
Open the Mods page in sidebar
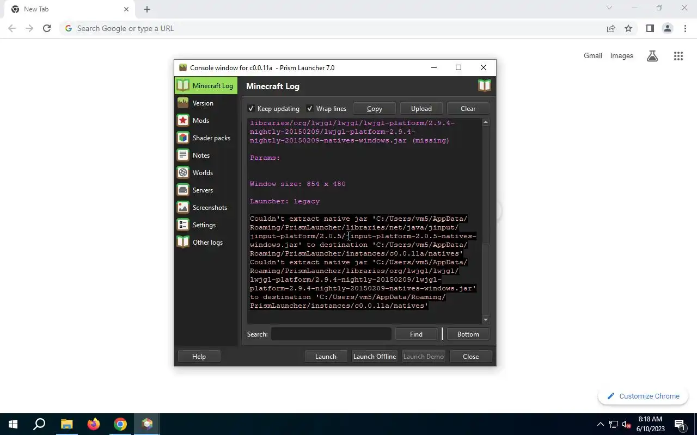point(206,120)
